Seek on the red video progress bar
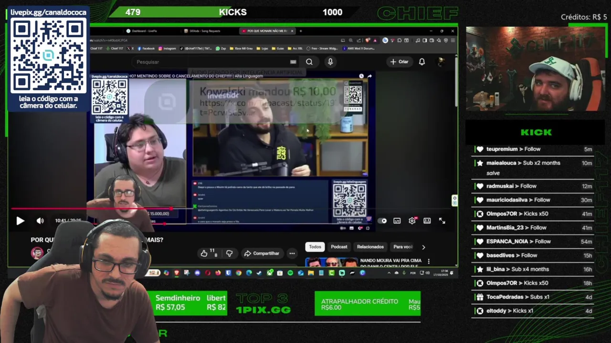This screenshot has width=611, height=343. point(231,209)
